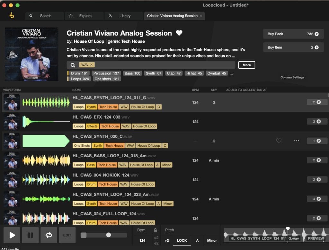Expand more instrument tags via the ellipsis
This screenshot has width=329, height=250.
coord(231,73)
